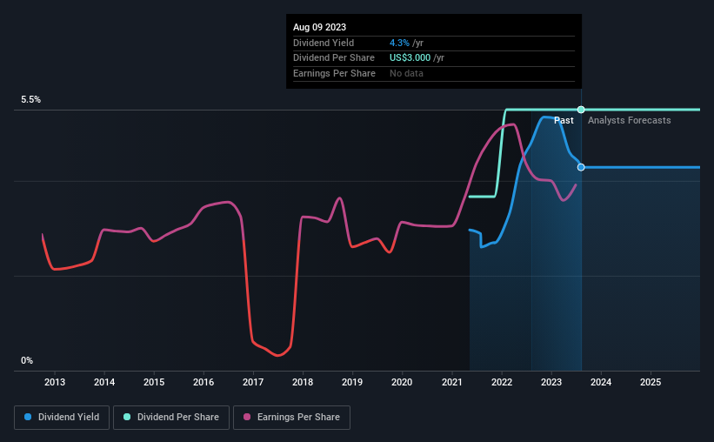Click the 2025 x-axis label

tap(651, 382)
